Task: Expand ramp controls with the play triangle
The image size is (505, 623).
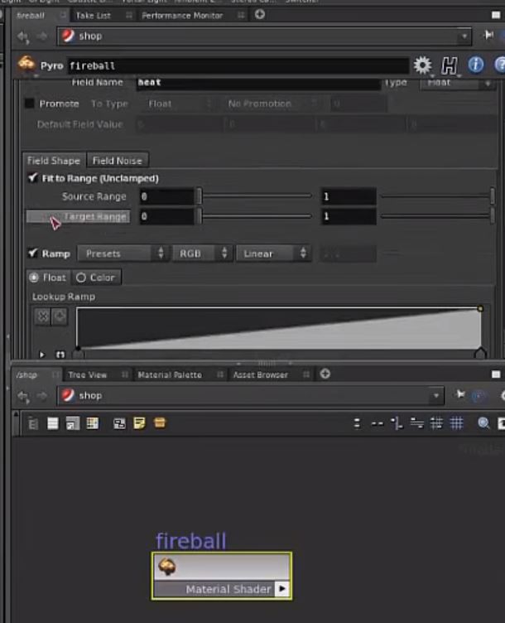Action: coord(41,354)
